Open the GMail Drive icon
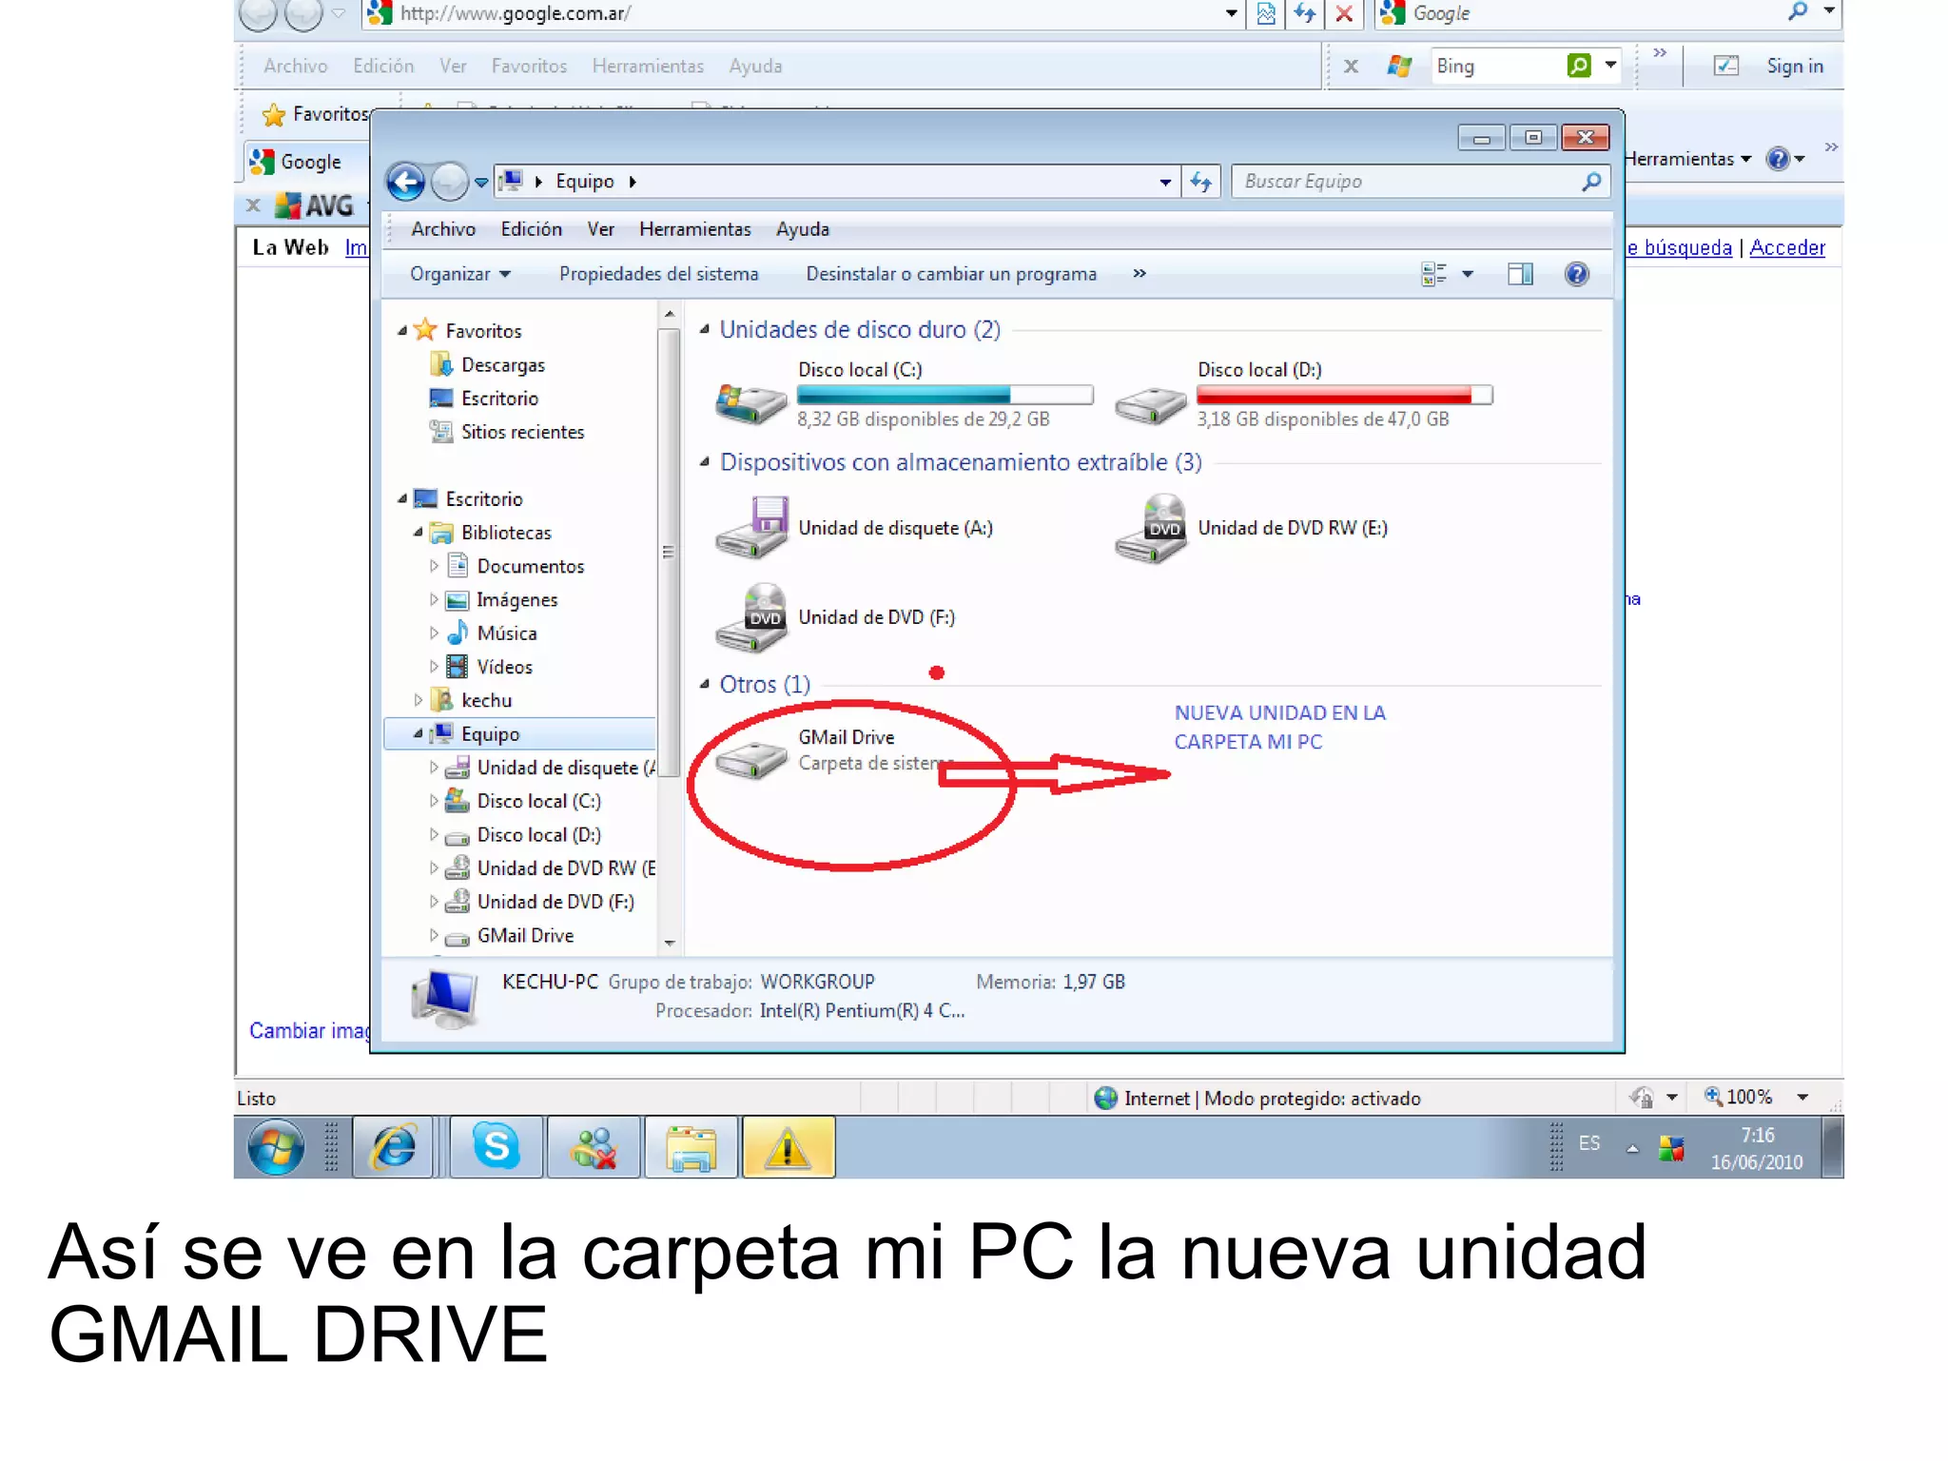Screen dimensions: 1948x1461 (750, 758)
